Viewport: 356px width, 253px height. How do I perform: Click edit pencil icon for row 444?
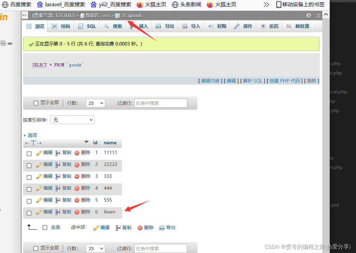(39, 188)
